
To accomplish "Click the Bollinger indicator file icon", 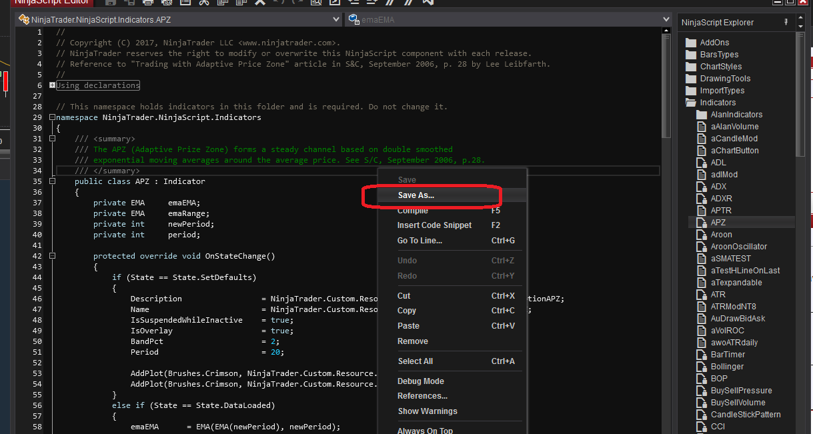I will coord(701,367).
